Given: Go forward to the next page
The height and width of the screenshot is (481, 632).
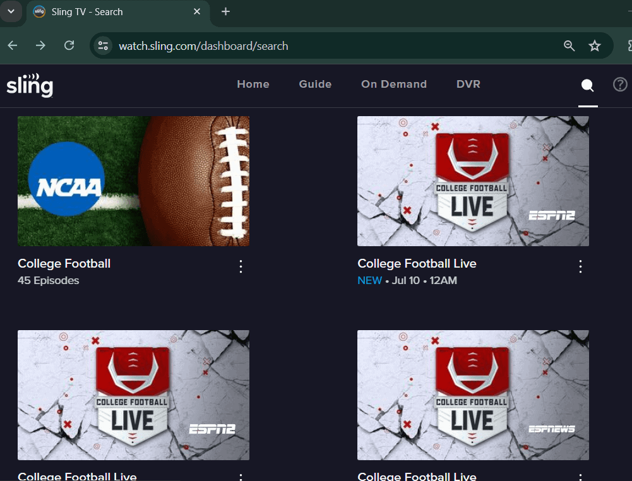Looking at the screenshot, I should tap(40, 45).
